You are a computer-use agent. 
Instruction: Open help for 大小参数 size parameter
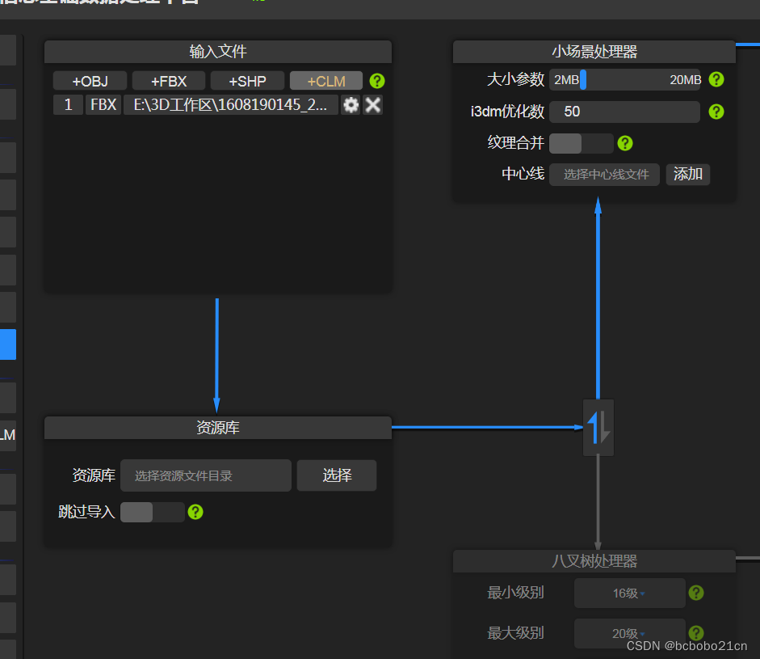(716, 79)
